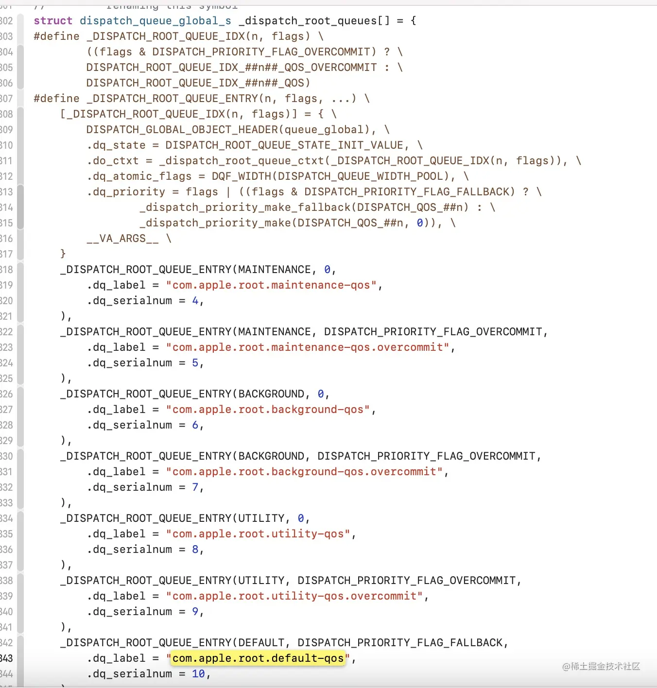Select the highlighted text com.apple.root.default-qos
657x688 pixels.
tap(258, 658)
